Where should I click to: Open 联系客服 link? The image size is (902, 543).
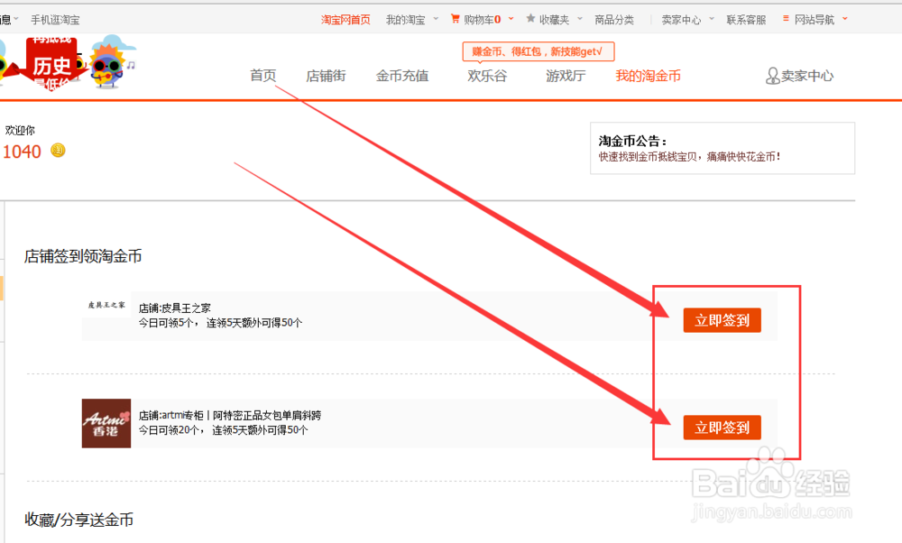click(746, 20)
